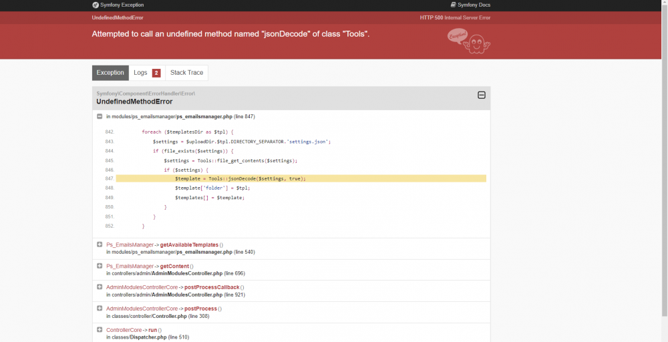Viewport: 668px width, 342px height.
Task: Open the Stack Trace tab
Action: coord(186,73)
